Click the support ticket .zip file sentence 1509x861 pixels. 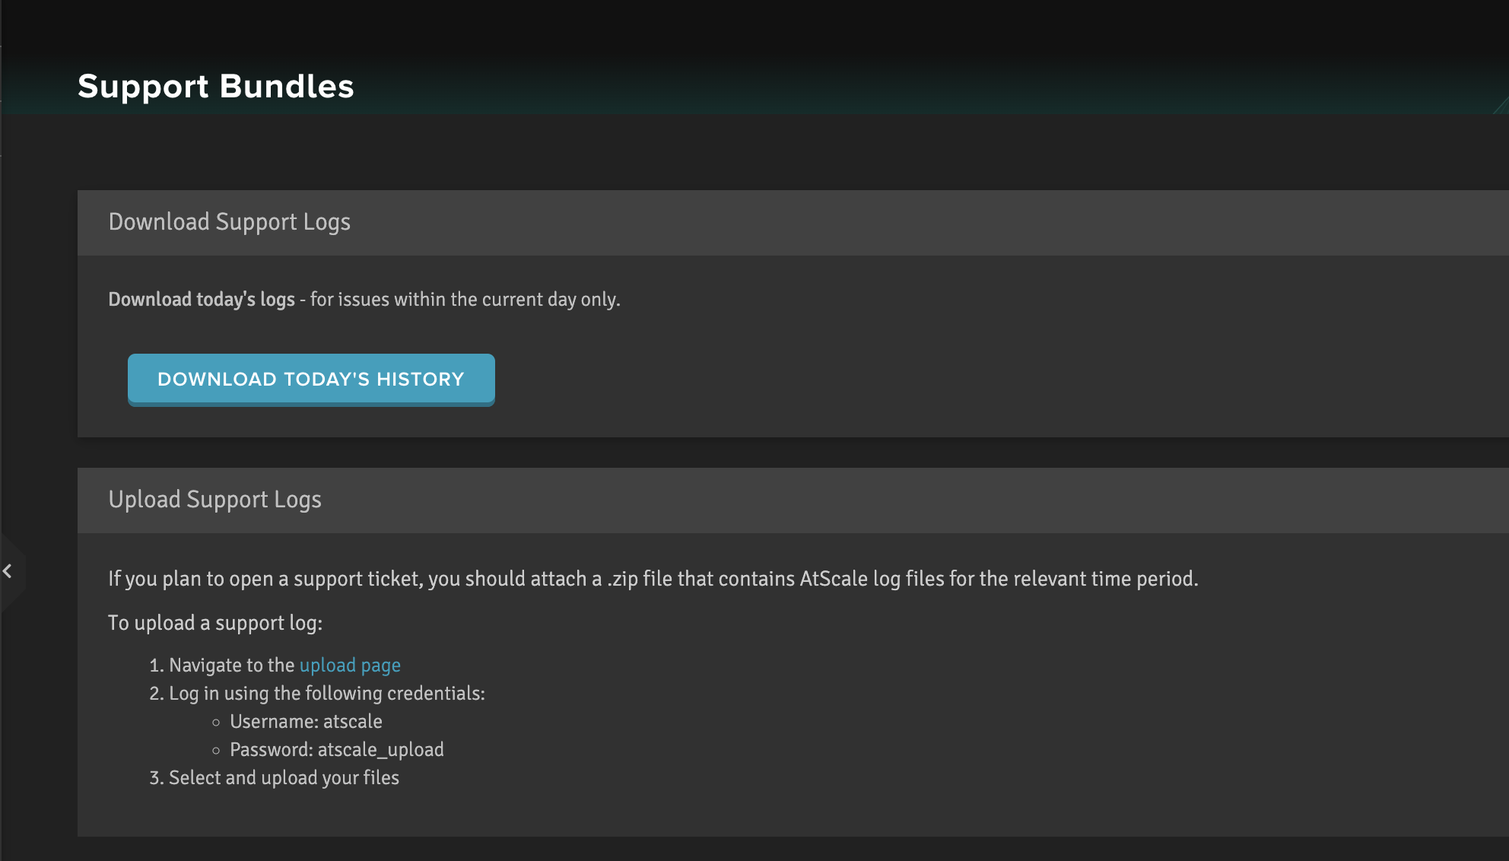coord(653,579)
